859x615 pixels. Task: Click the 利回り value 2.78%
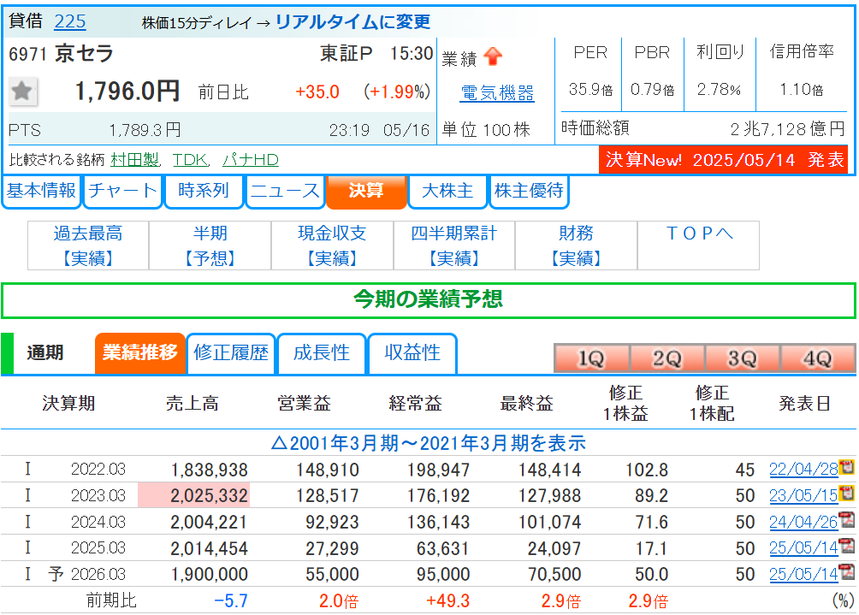click(x=719, y=89)
